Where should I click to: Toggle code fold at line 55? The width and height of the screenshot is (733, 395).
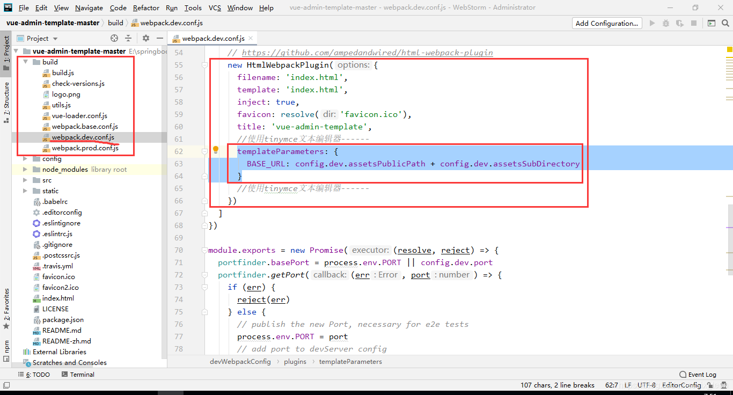point(204,65)
